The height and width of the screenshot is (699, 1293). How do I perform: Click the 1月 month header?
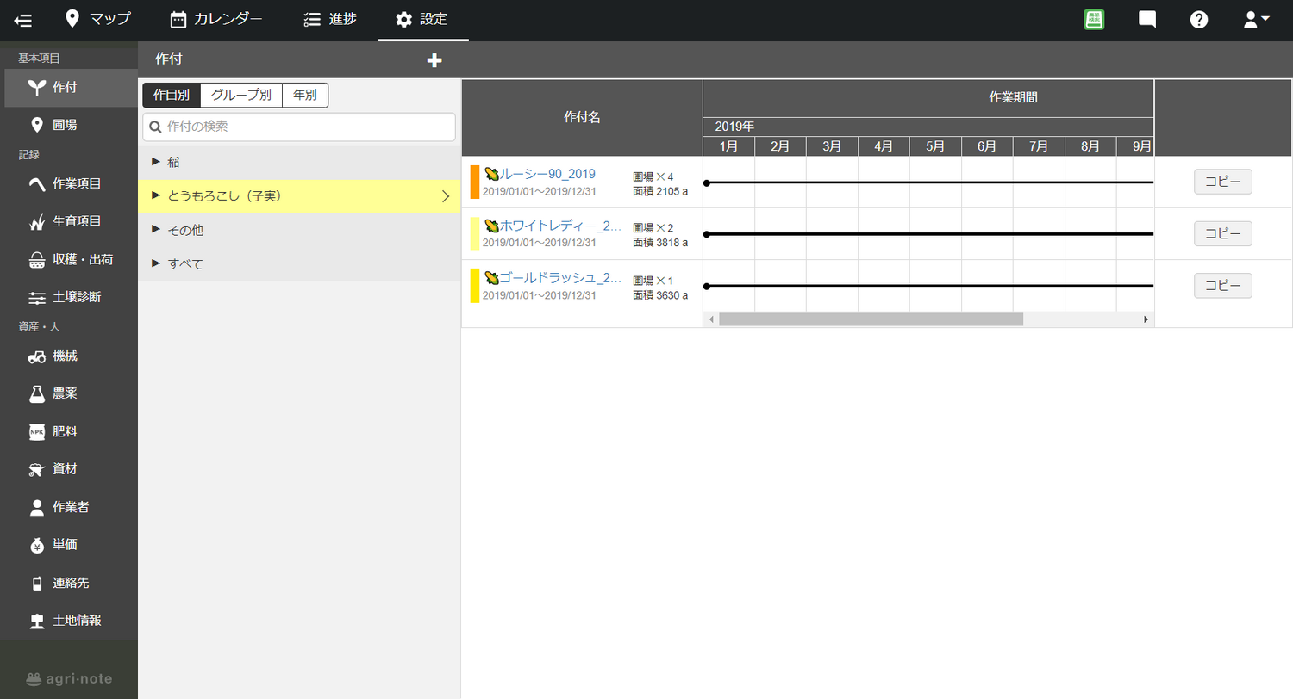(728, 146)
